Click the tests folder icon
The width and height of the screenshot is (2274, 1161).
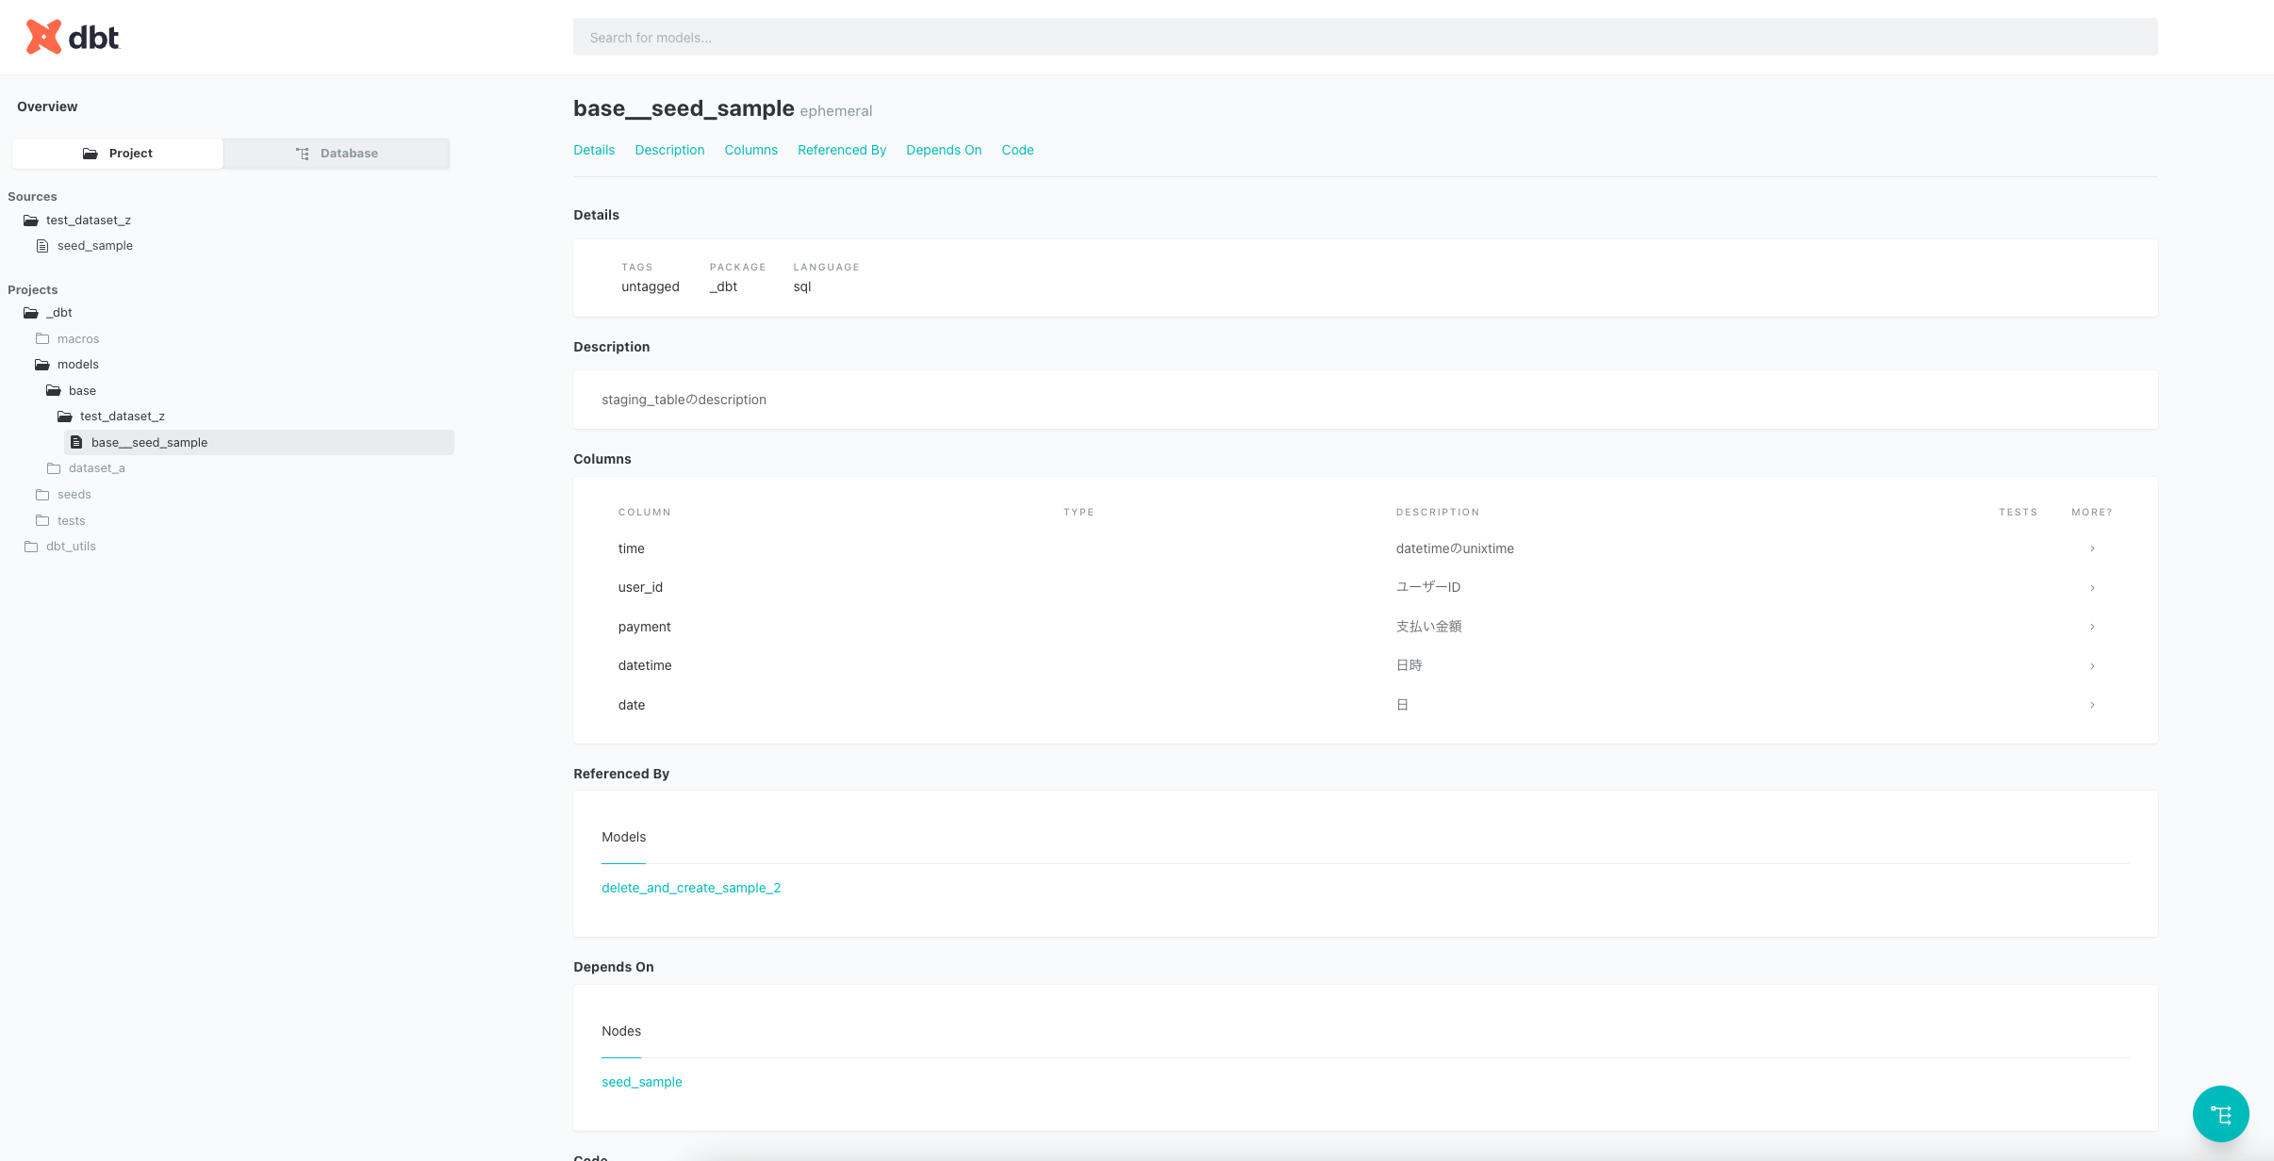(42, 520)
